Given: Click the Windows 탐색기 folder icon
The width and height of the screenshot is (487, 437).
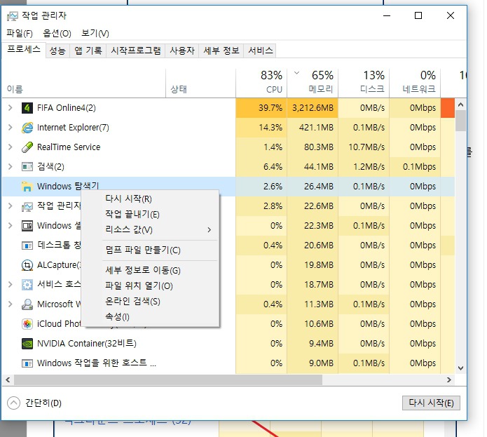Looking at the screenshot, I should (27, 187).
